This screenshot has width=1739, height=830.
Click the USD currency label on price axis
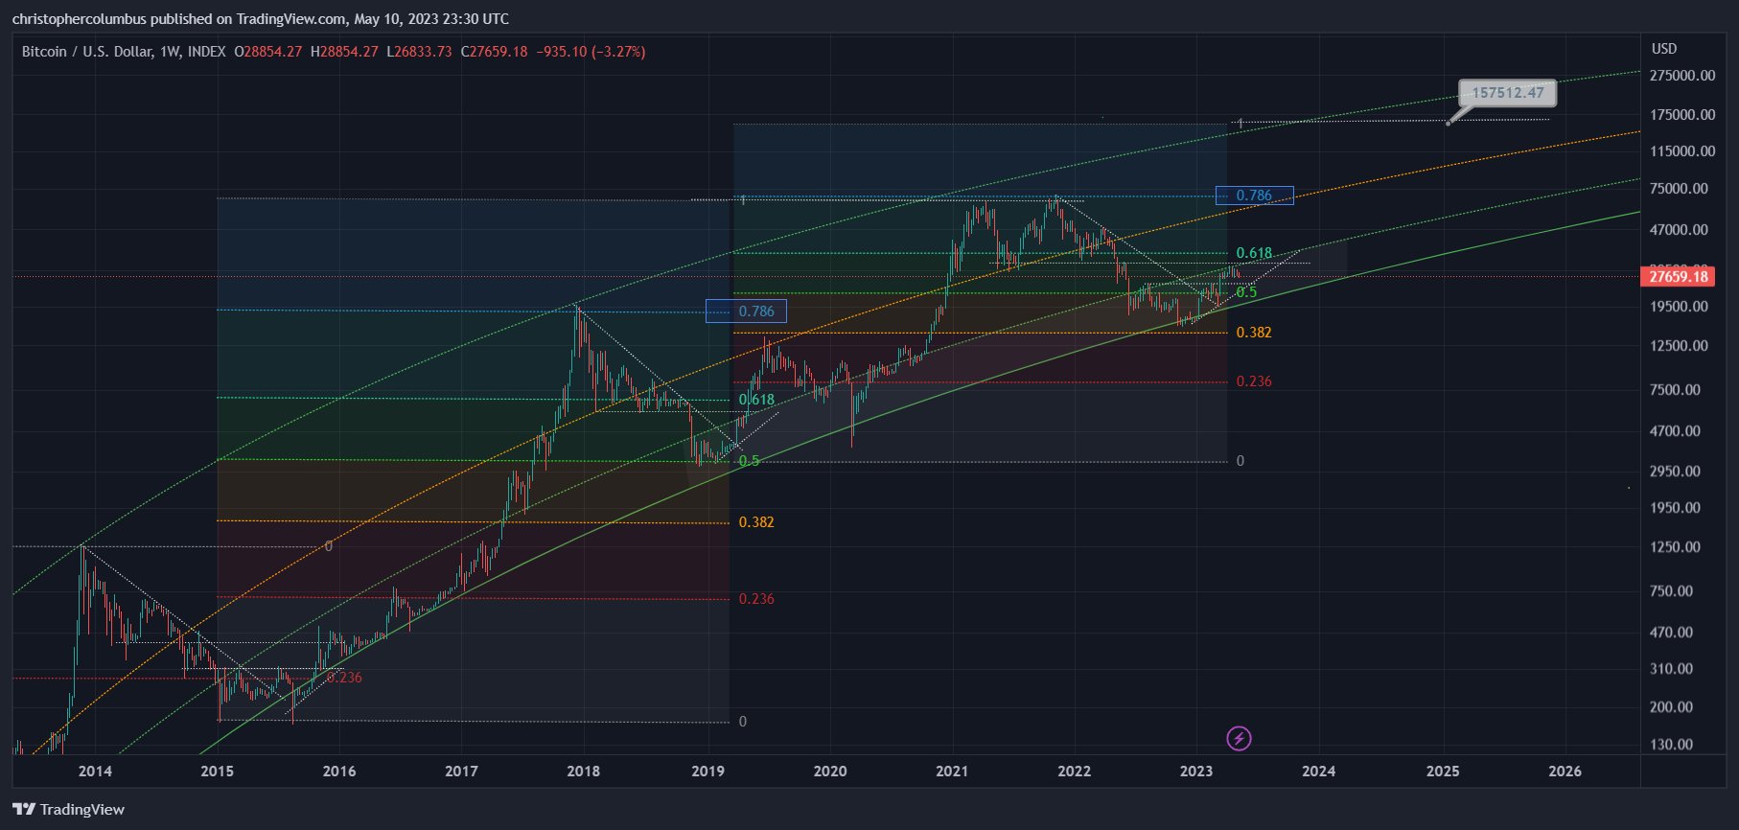click(x=1663, y=49)
